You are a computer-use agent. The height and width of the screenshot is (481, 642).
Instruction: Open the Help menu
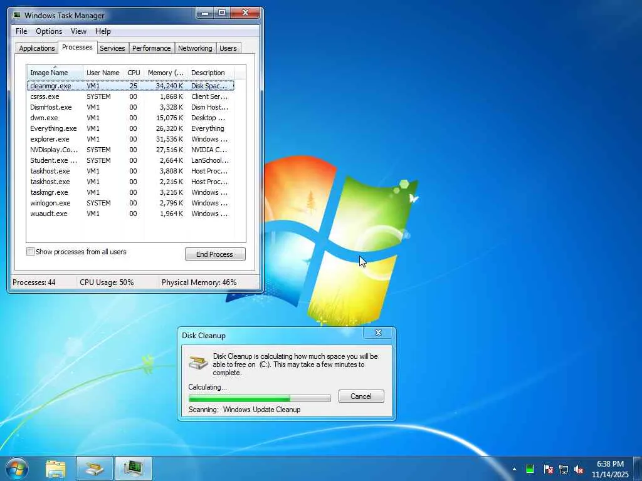click(x=103, y=31)
